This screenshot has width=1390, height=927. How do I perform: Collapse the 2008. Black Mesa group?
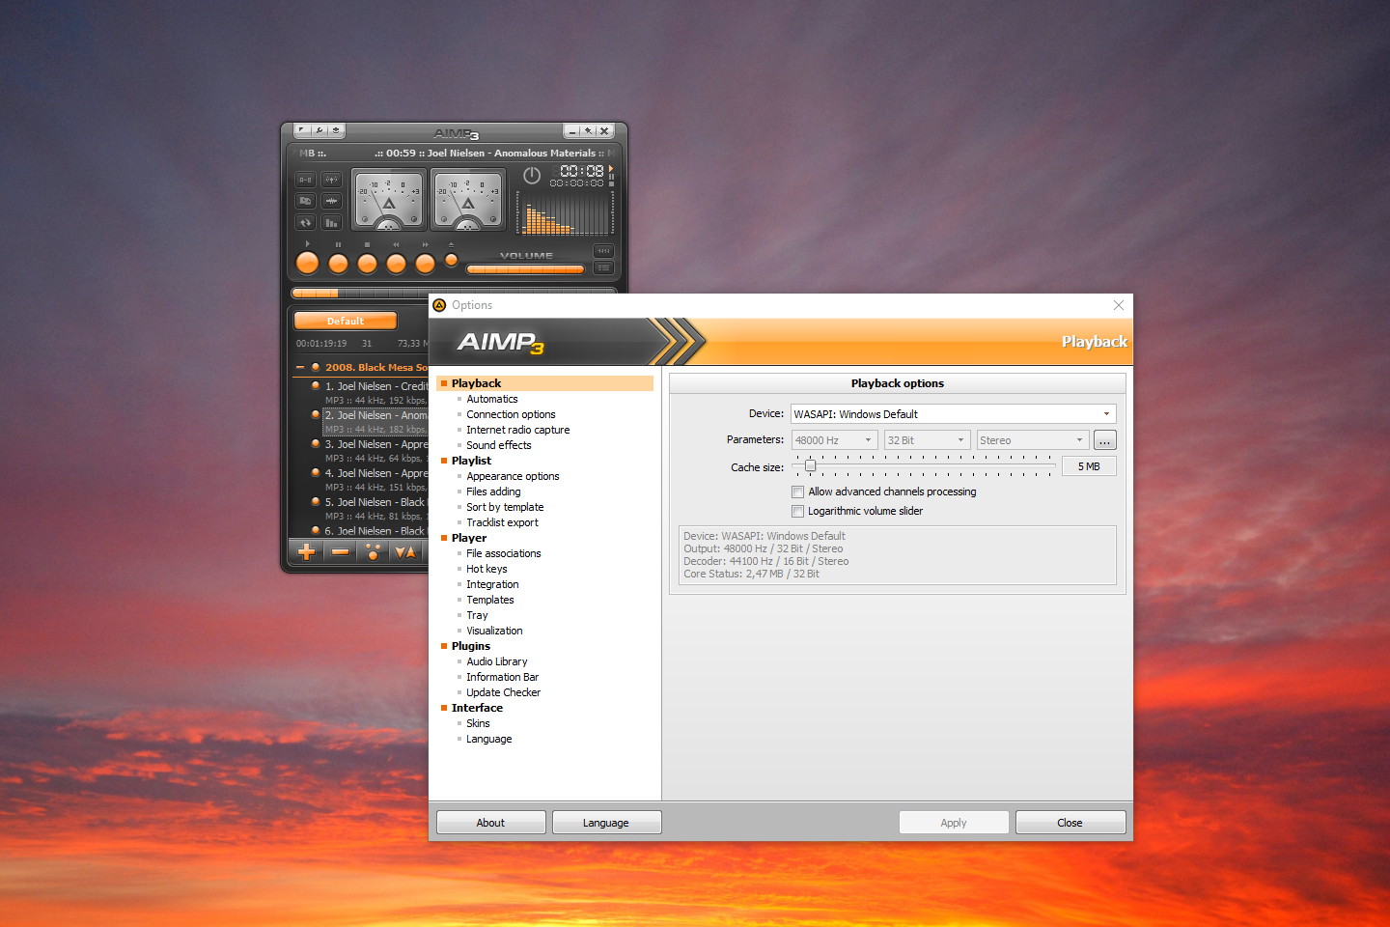coord(300,368)
